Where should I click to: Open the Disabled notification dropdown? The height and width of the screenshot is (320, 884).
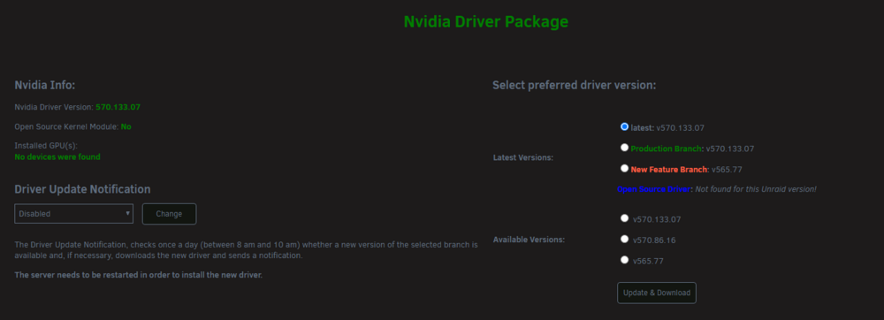tap(74, 214)
